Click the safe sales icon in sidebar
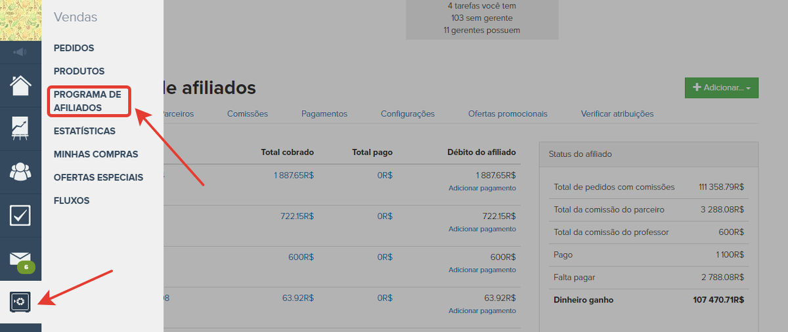This screenshot has height=332, width=788. (x=20, y=301)
